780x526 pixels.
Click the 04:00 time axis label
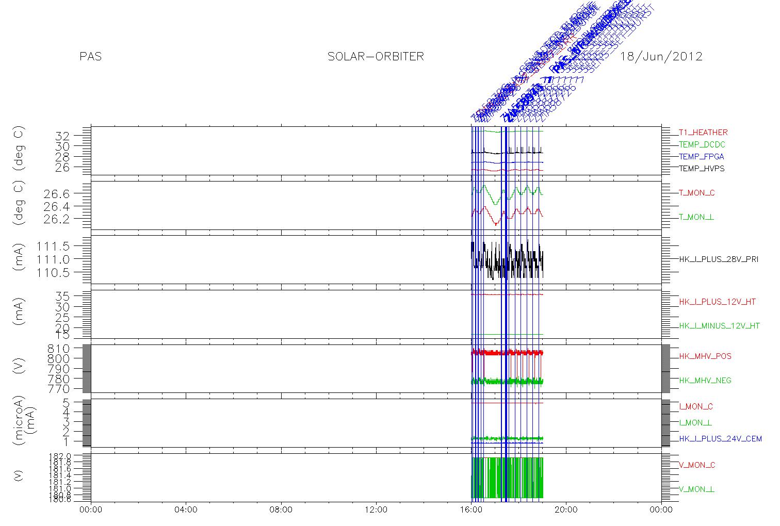tap(186, 510)
